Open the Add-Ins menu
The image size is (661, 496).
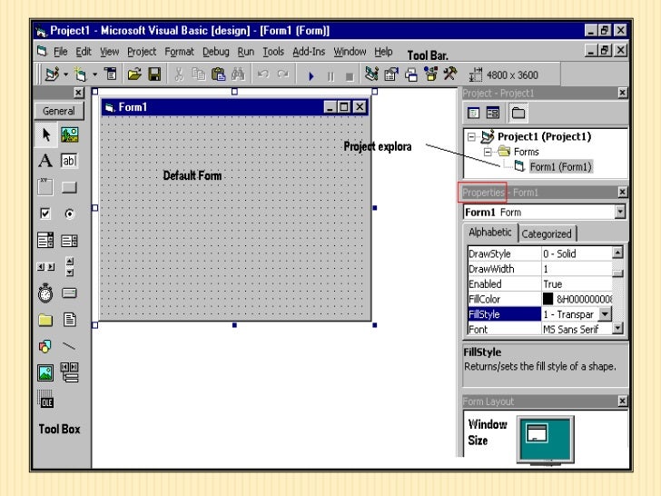pyautogui.click(x=309, y=52)
